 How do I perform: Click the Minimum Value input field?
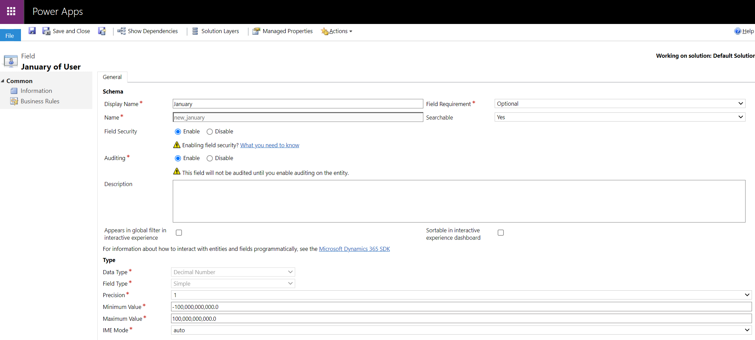click(461, 307)
